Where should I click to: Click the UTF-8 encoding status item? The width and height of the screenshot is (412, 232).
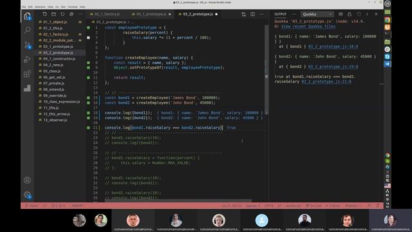tap(269, 206)
